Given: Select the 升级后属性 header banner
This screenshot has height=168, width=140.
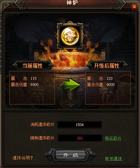Looking at the screenshot, I should pos(107,66).
